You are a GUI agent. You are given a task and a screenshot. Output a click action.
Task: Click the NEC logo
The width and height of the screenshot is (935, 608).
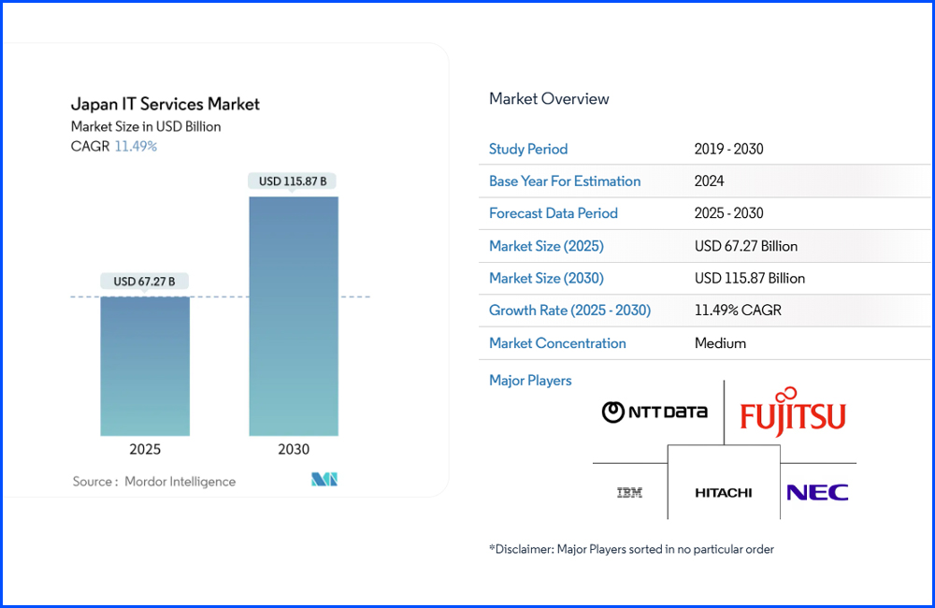click(x=818, y=490)
